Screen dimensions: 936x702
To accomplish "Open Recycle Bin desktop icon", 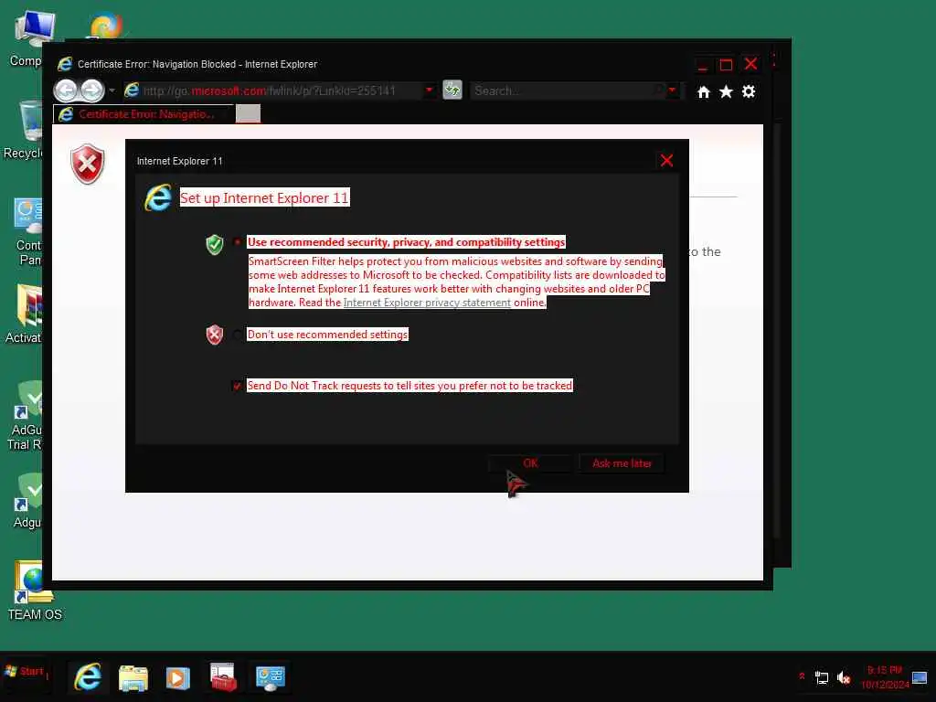I will pos(24,130).
